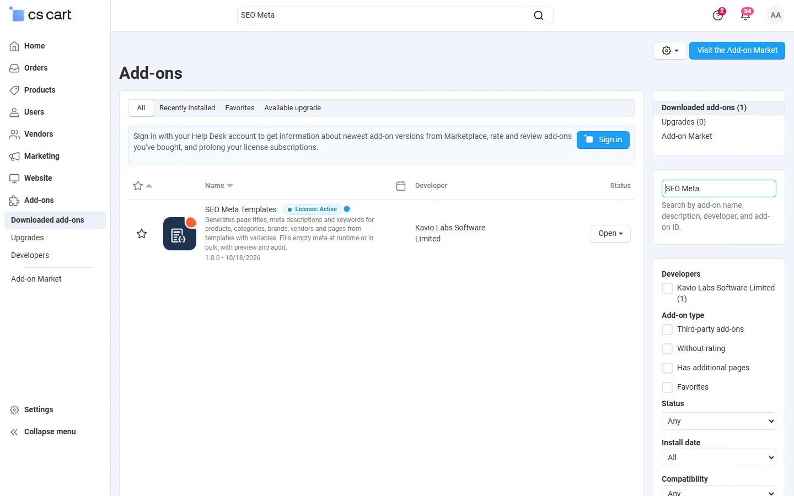
Task: Switch to the Favorites tab
Action: pos(240,108)
